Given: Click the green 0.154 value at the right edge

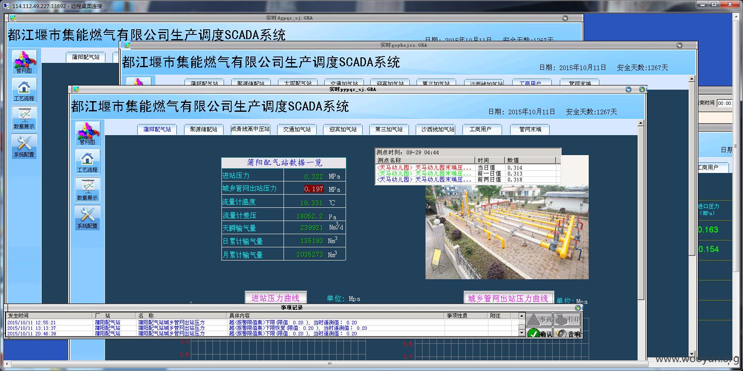Looking at the screenshot, I should point(709,249).
